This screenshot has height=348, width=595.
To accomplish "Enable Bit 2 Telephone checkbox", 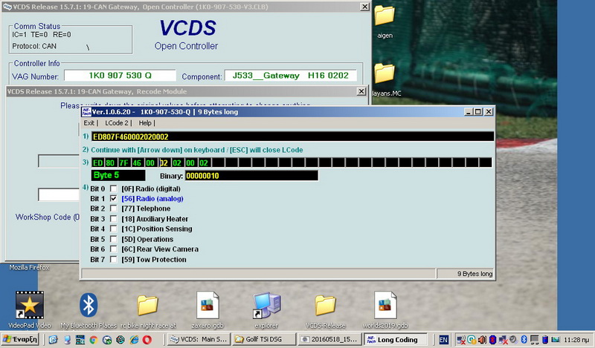I will point(113,208).
